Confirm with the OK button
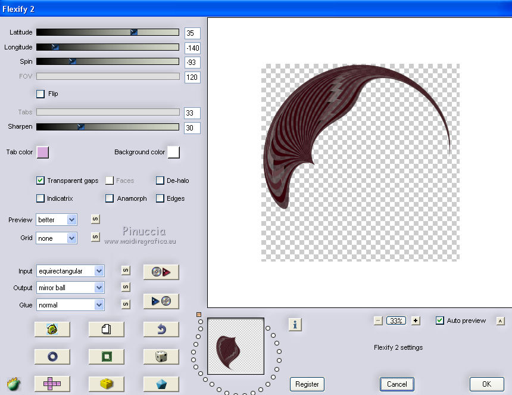512x395 pixels. 486,384
